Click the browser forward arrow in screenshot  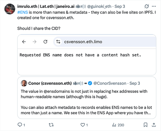click(x=35, y=41)
